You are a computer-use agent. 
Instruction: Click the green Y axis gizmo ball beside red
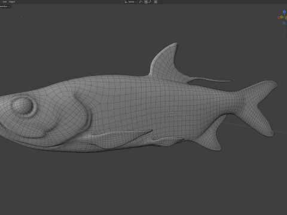282,17
